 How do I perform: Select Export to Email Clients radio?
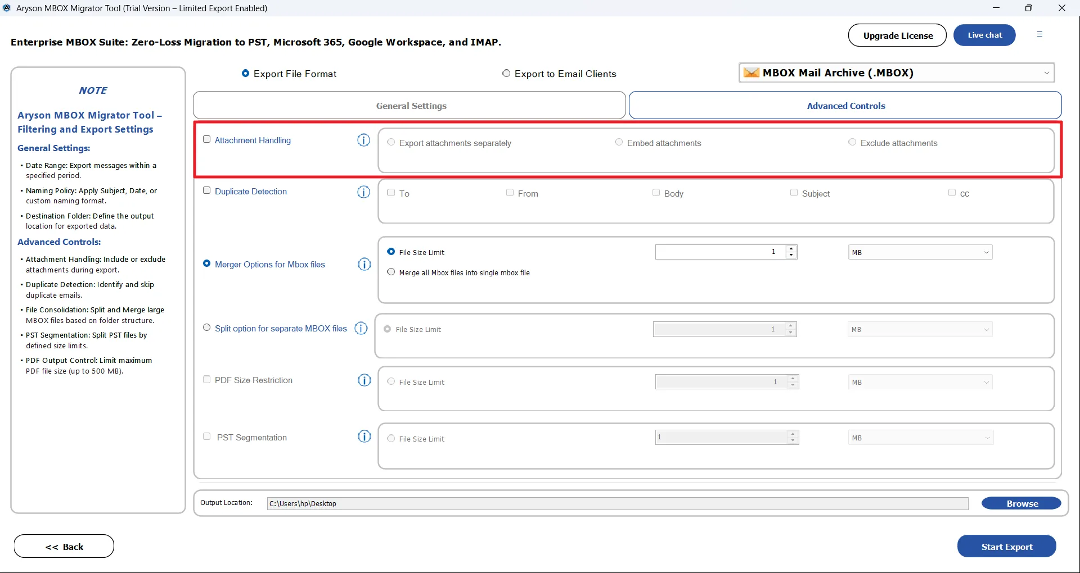tap(506, 73)
